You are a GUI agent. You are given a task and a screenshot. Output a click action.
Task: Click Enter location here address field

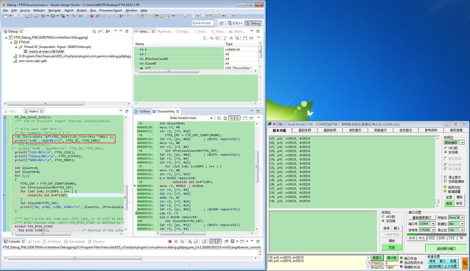[192, 118]
